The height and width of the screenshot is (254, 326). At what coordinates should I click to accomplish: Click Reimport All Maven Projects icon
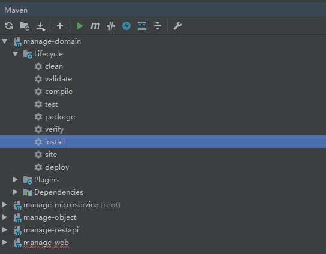click(x=9, y=26)
